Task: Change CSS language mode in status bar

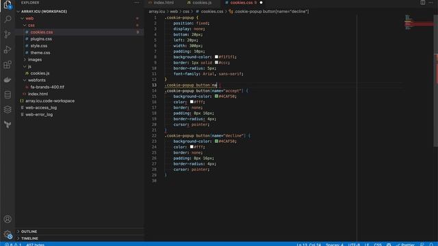Action: (378, 245)
